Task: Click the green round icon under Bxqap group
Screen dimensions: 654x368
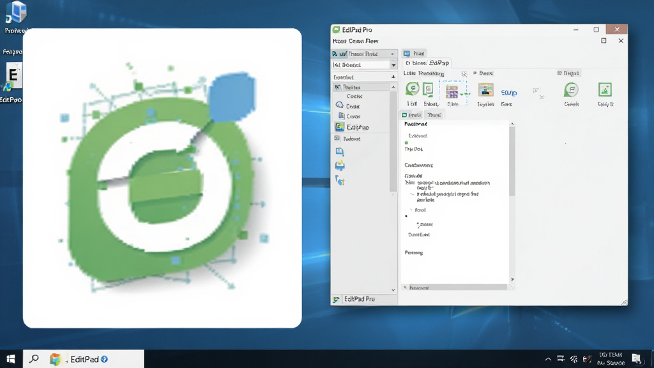Action: click(x=571, y=89)
